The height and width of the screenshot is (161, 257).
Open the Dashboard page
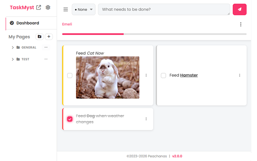(x=27, y=23)
